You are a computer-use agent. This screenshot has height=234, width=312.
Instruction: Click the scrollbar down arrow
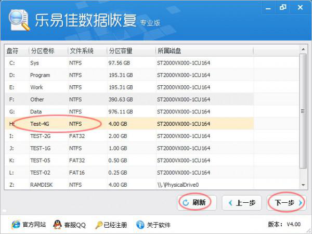pos(303,185)
